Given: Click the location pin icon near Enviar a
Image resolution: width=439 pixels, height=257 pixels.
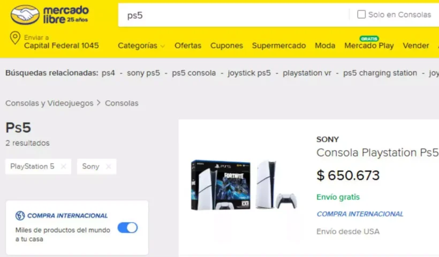Looking at the screenshot, I should pos(15,38).
